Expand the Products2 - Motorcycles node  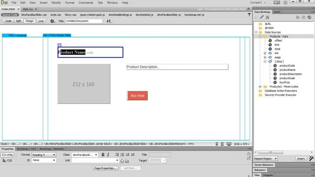[x=260, y=87]
